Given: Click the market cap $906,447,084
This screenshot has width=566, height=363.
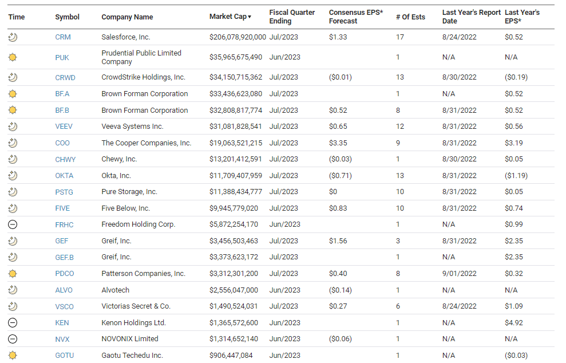Looking at the screenshot, I should (231, 356).
